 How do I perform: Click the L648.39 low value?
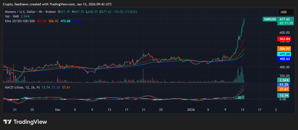[92, 12]
